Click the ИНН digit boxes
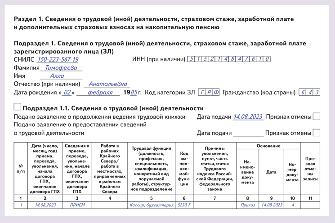The height and width of the screenshot is (223, 335). pos(228,59)
